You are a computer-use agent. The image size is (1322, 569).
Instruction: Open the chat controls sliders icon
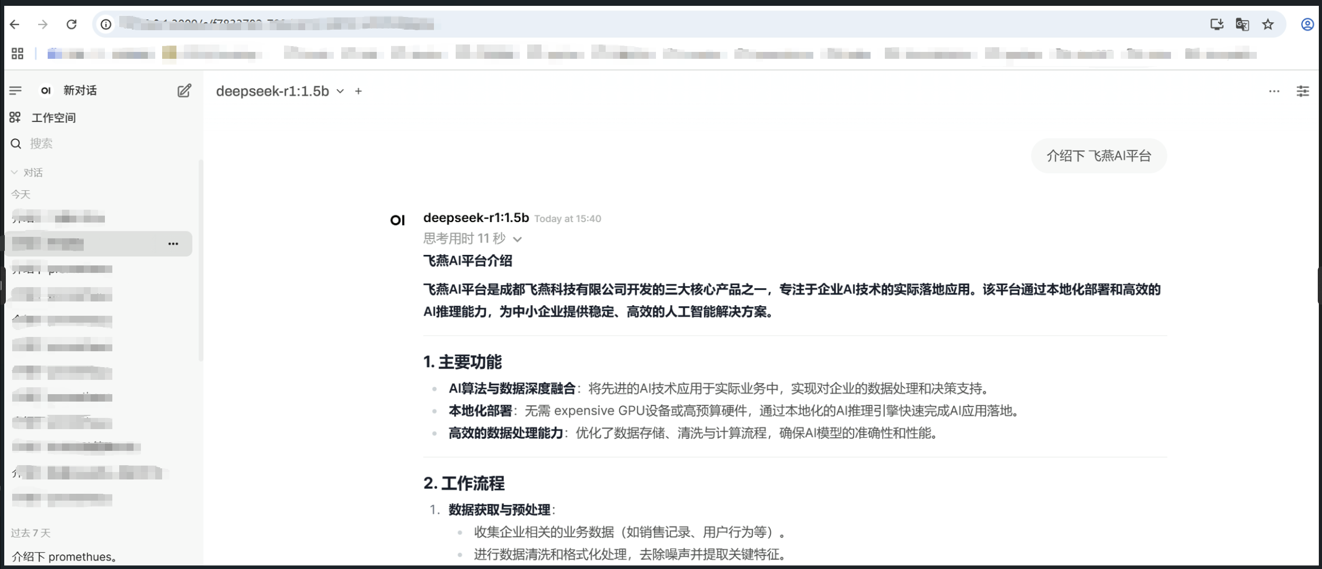1302,91
